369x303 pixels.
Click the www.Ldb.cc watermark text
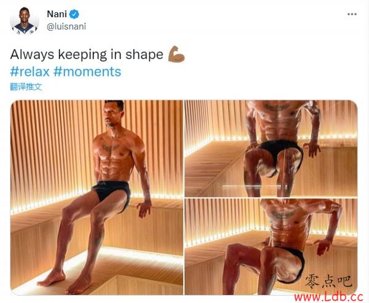(328, 297)
